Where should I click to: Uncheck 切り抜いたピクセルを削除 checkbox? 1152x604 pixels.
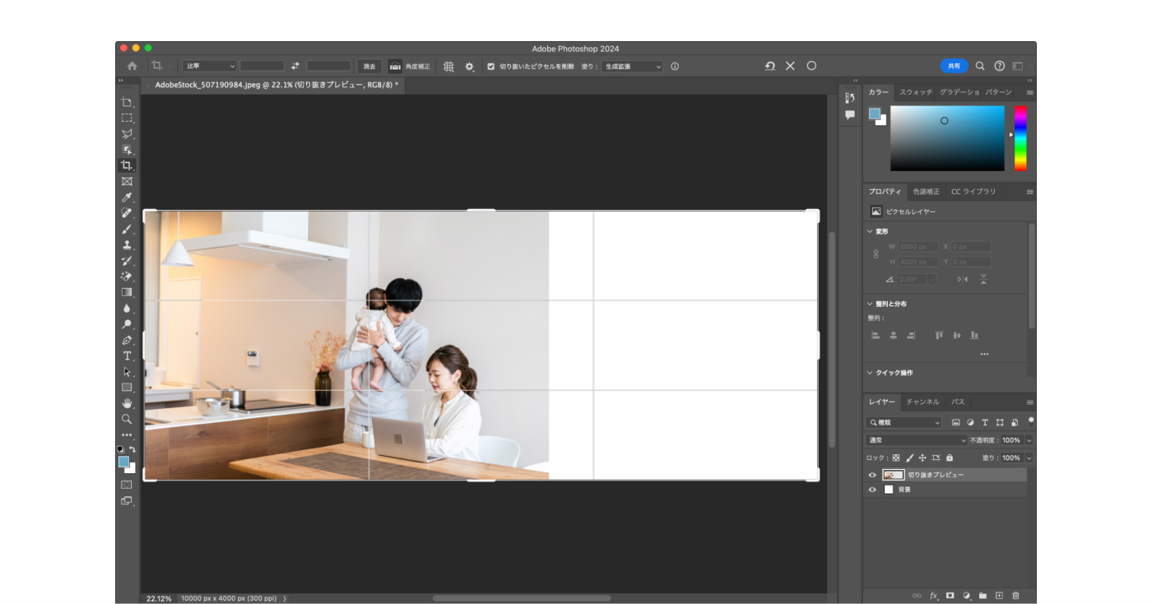tap(491, 67)
